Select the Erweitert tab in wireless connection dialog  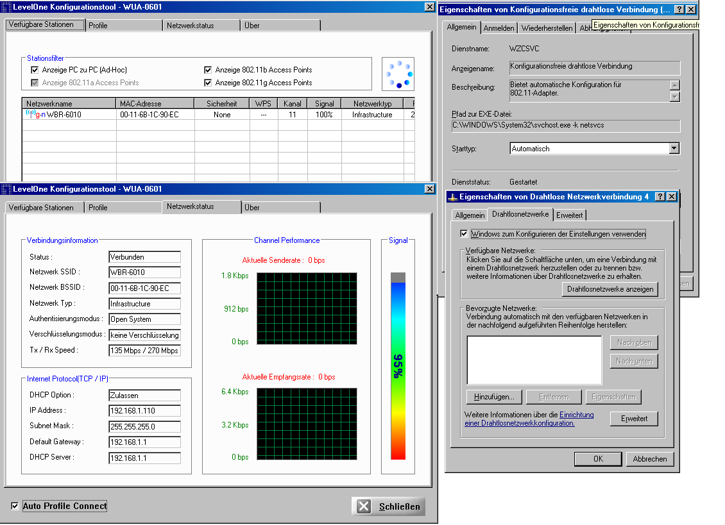pyautogui.click(x=570, y=215)
